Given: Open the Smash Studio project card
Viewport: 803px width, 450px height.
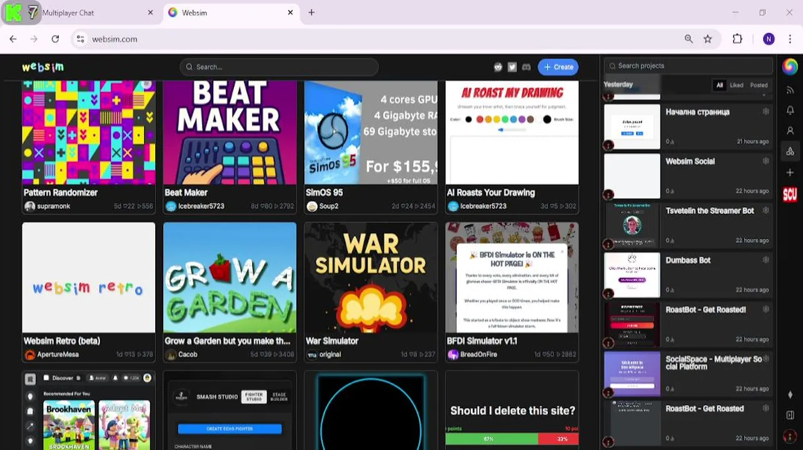Looking at the screenshot, I should (230, 410).
